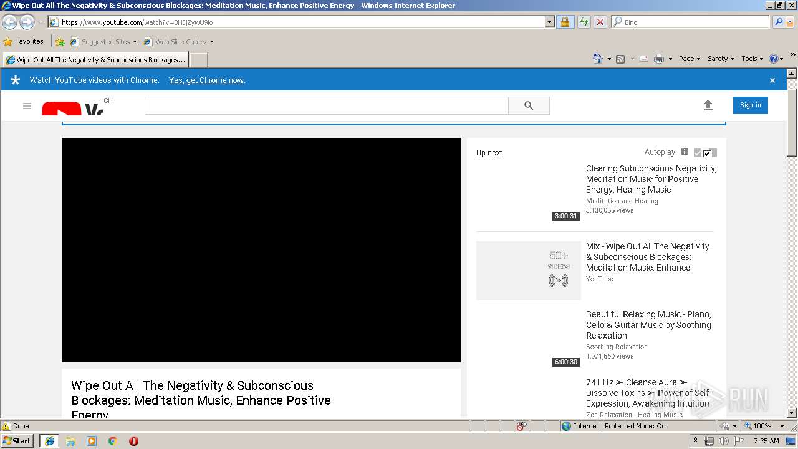Click the YouTube search magnifier button
The height and width of the screenshot is (449, 798).
pos(529,106)
